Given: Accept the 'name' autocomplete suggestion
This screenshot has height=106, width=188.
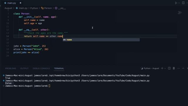Looking at the screenshot, I should coord(101,40).
